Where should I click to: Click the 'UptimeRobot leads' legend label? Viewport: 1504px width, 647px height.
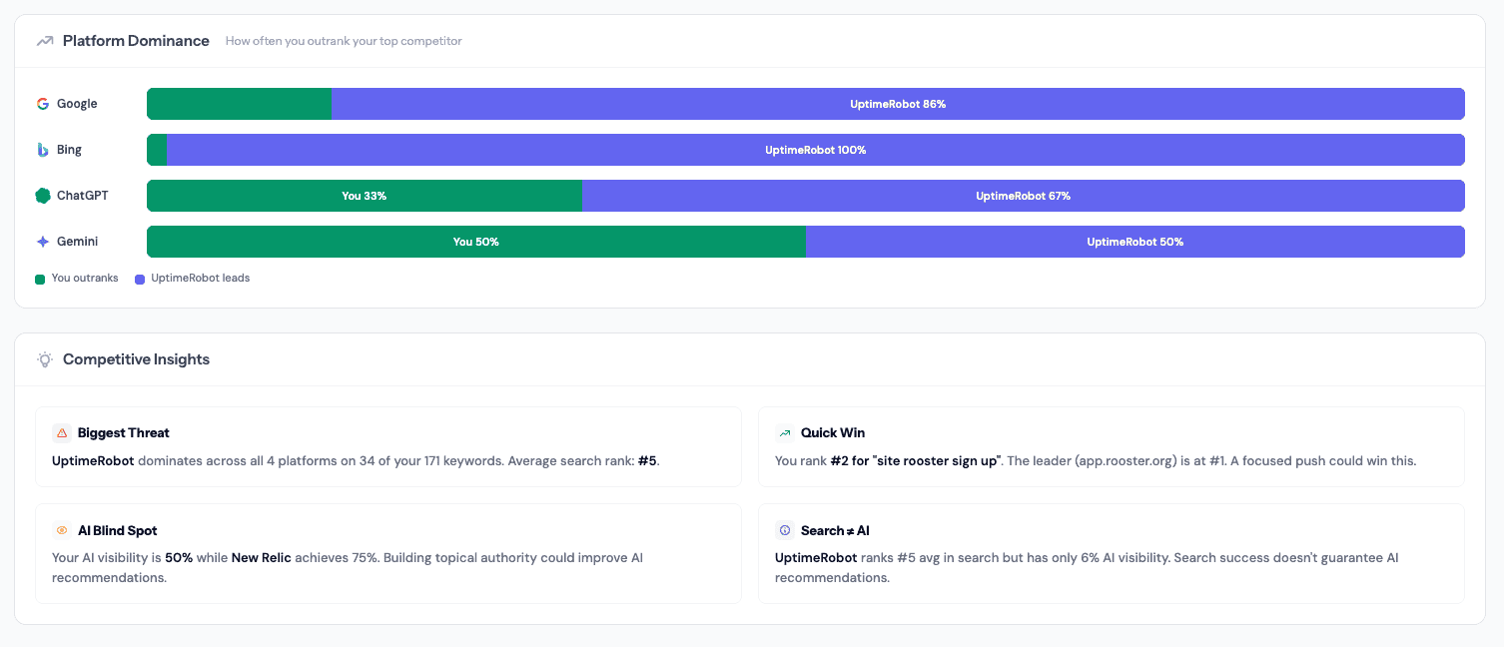point(201,279)
